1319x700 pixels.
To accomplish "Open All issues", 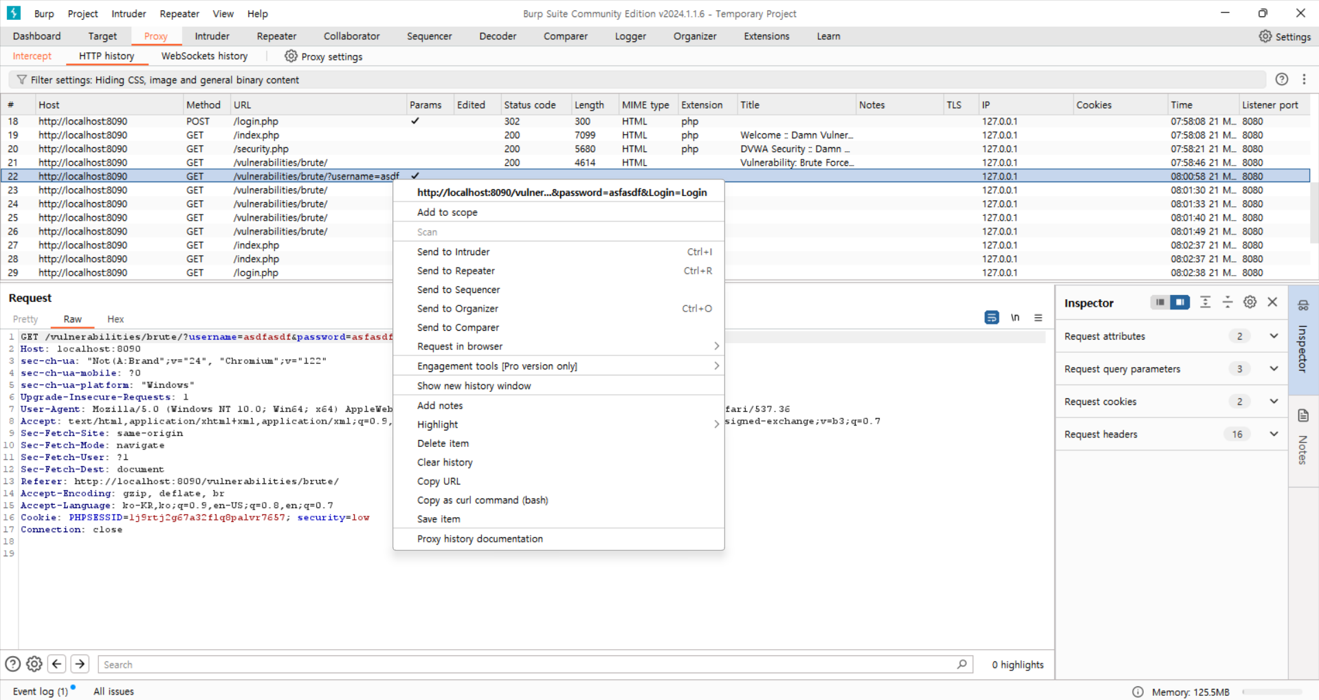I will coord(113,692).
